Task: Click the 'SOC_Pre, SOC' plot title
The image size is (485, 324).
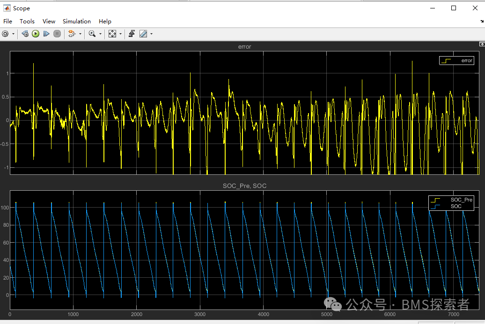Action: click(x=245, y=186)
